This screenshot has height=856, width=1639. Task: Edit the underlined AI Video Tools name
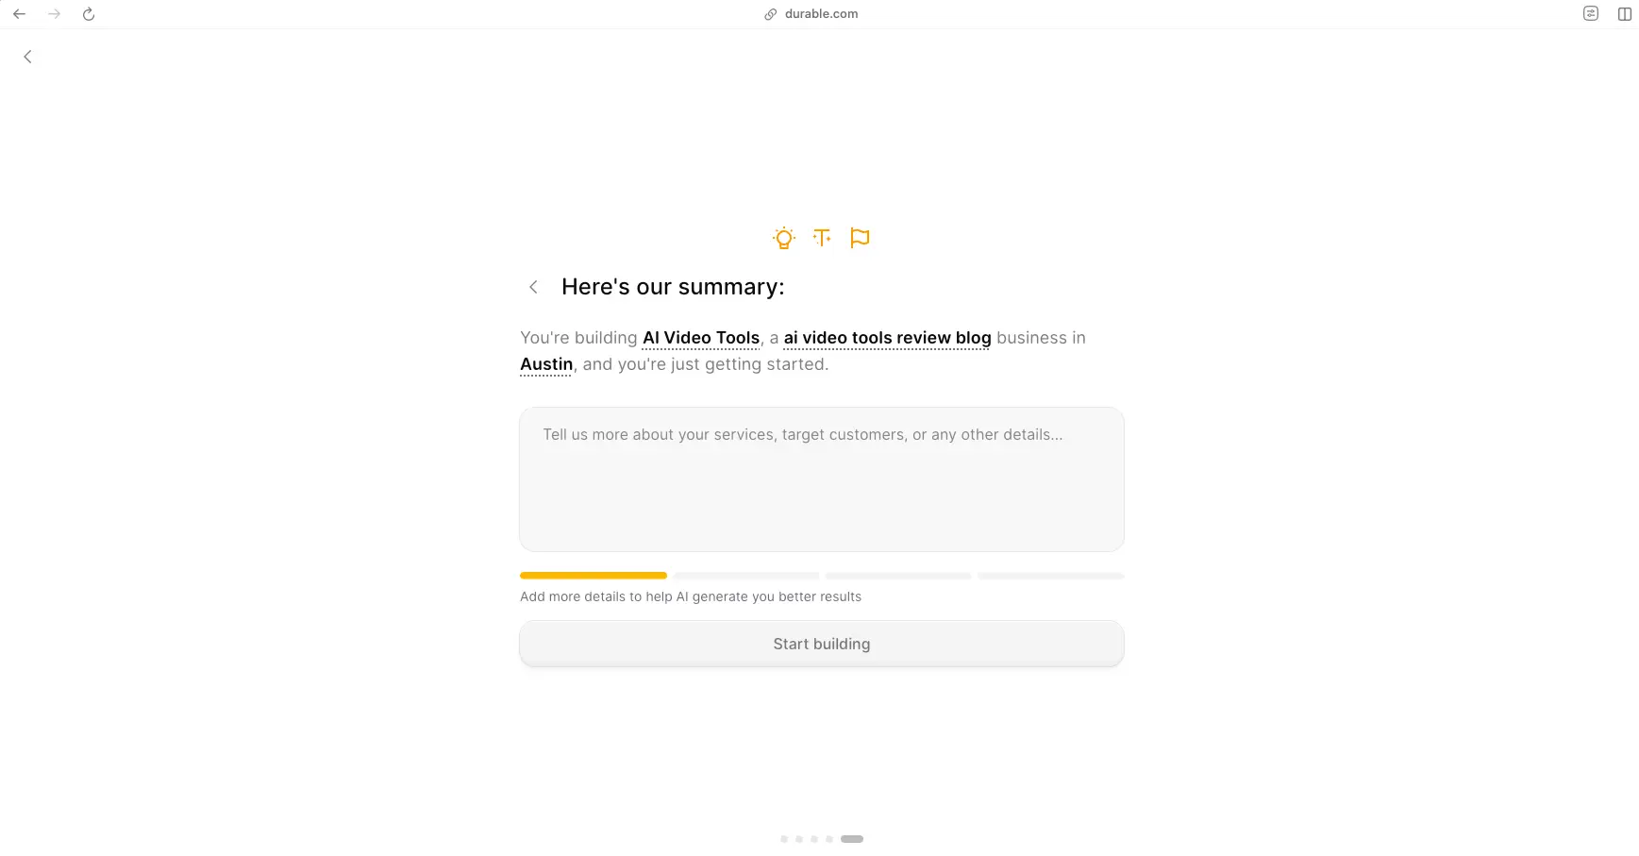[700, 337]
